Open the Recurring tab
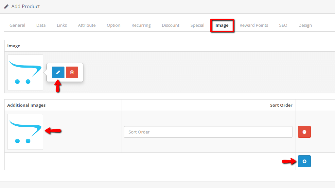335x188 pixels. point(141,25)
